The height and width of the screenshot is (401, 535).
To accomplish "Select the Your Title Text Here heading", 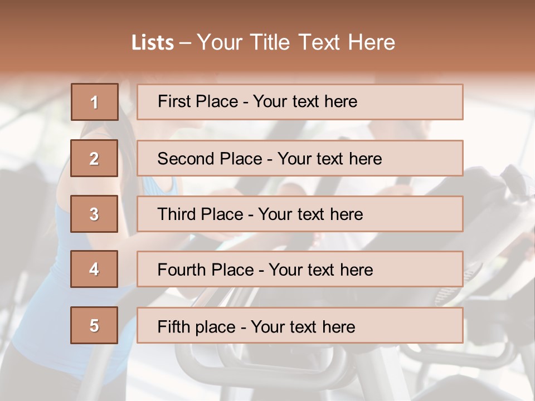I will click(x=296, y=42).
